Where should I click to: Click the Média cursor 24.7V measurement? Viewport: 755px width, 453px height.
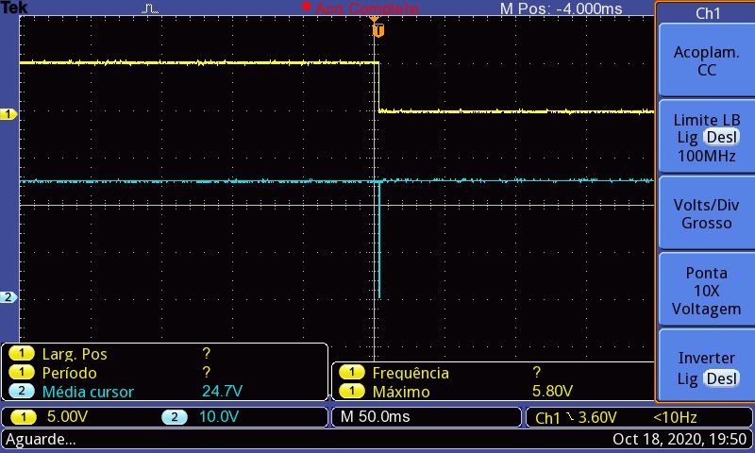[x=164, y=391]
